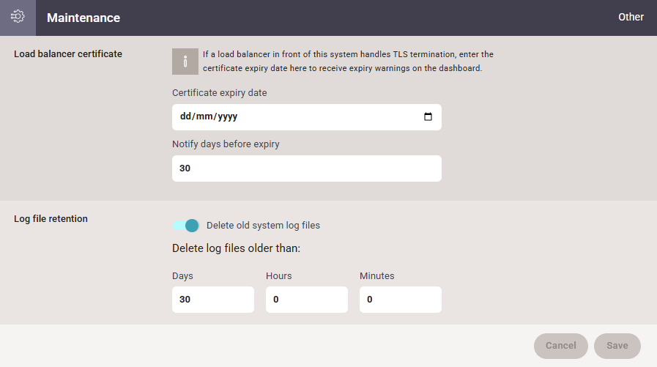
Task: Click the info icon beside load balancer note
Action: click(x=185, y=62)
